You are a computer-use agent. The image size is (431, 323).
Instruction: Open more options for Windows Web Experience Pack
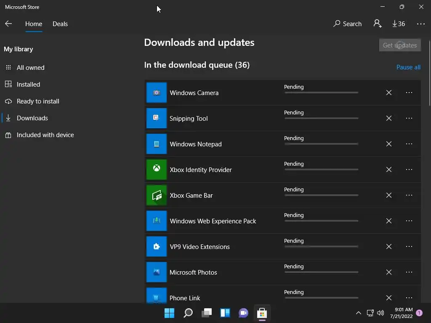pos(409,221)
